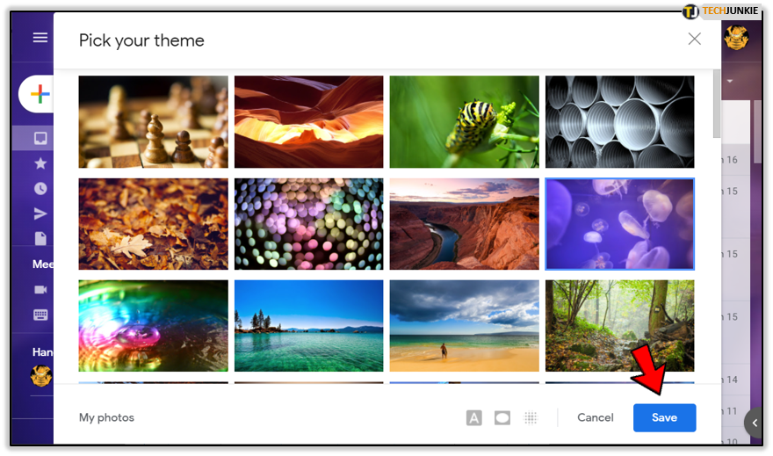Open the Inbox icon in sidebar

point(40,138)
